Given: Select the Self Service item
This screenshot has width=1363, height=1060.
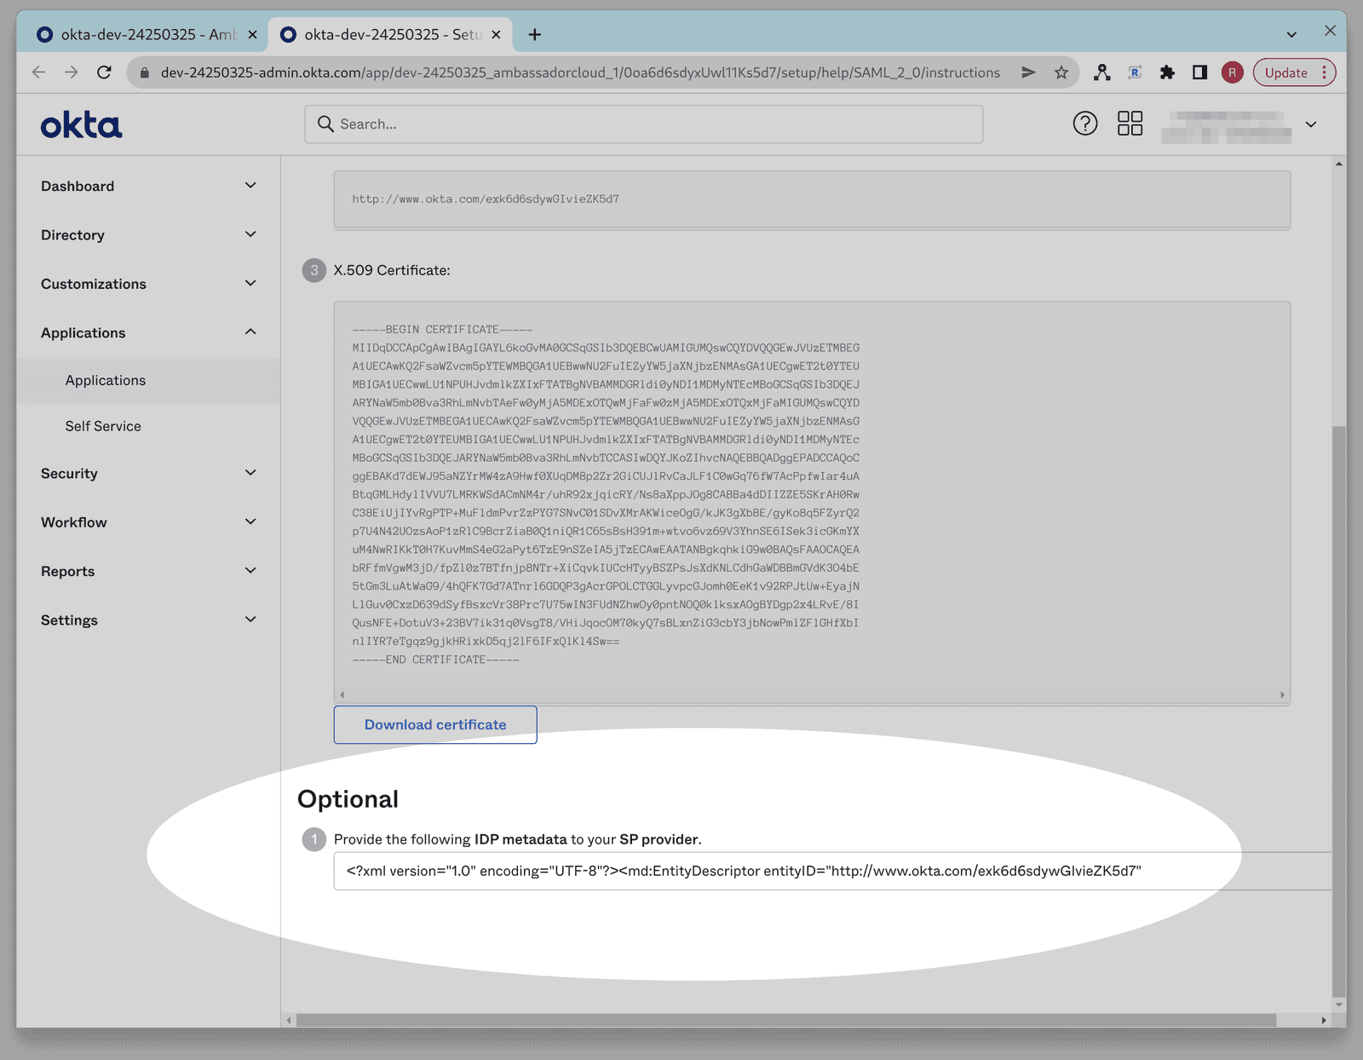Looking at the screenshot, I should tap(103, 426).
